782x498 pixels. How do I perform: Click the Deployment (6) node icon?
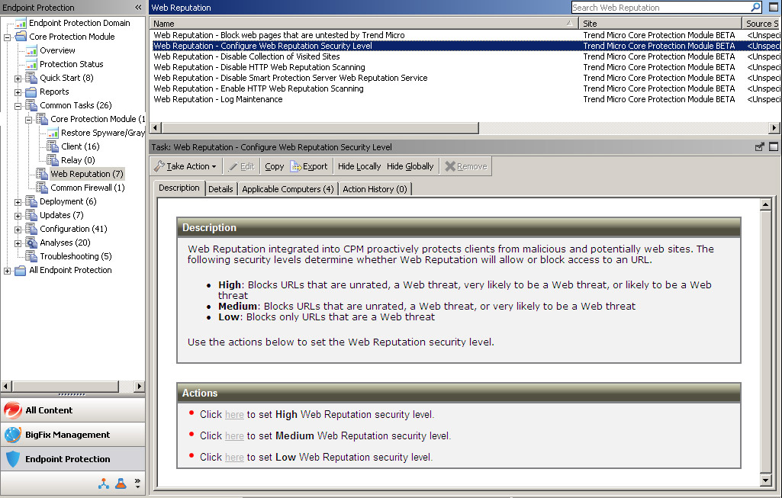pyautogui.click(x=31, y=201)
